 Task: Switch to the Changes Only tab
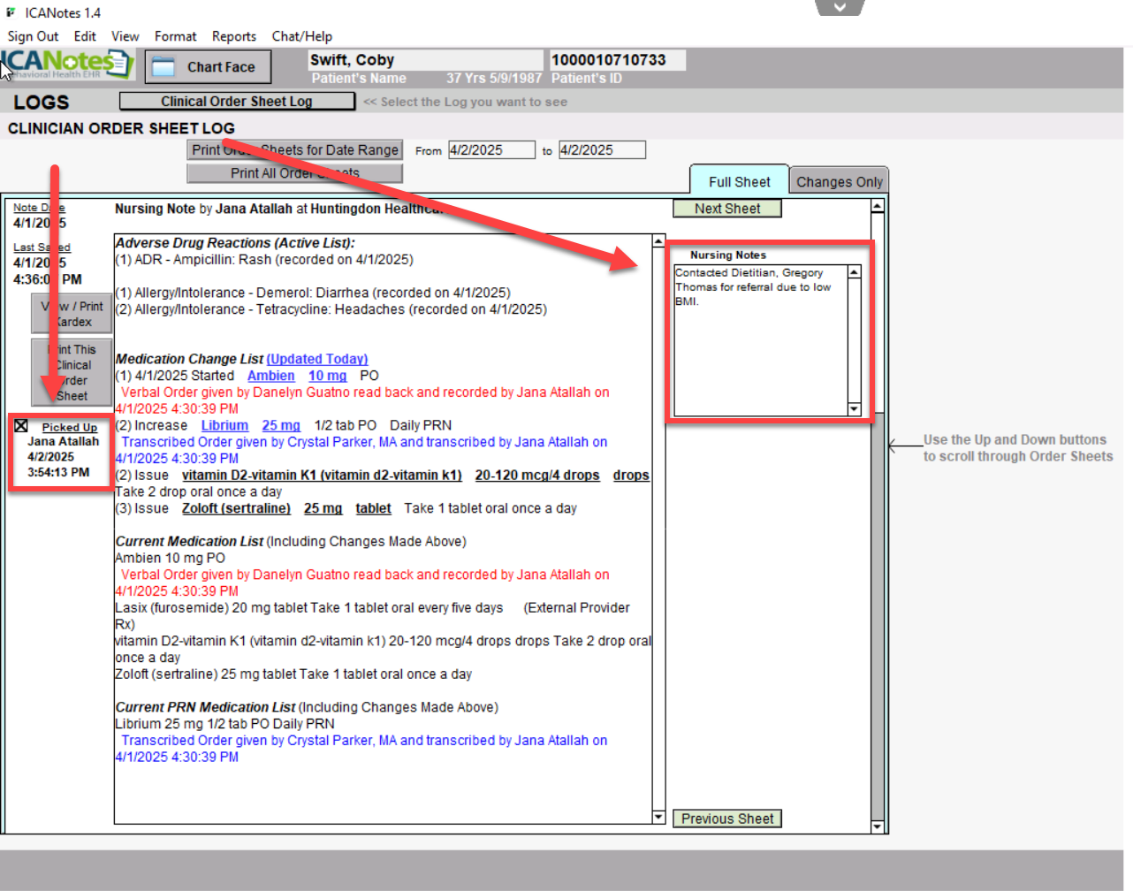click(x=839, y=182)
